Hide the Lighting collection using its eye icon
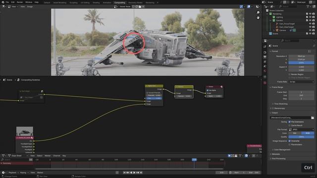 tap(310, 17)
